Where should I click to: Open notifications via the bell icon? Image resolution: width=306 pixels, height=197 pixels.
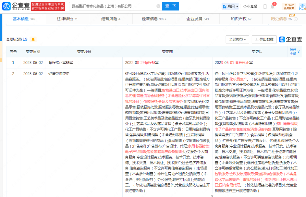click(272, 6)
